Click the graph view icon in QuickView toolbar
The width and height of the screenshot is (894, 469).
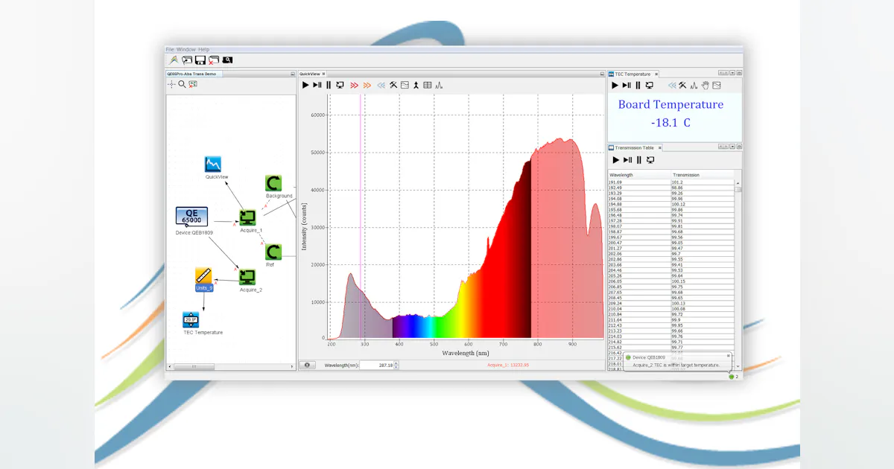tap(405, 85)
